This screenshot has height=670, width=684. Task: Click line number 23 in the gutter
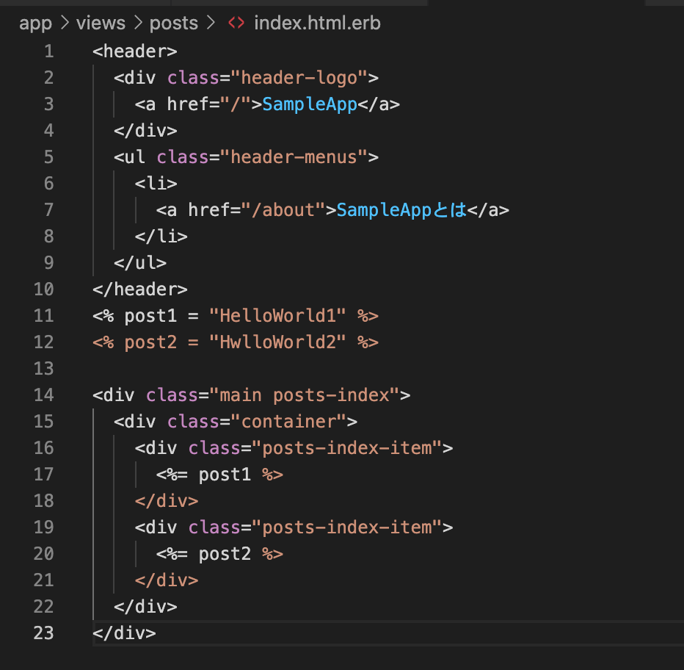pyautogui.click(x=43, y=633)
